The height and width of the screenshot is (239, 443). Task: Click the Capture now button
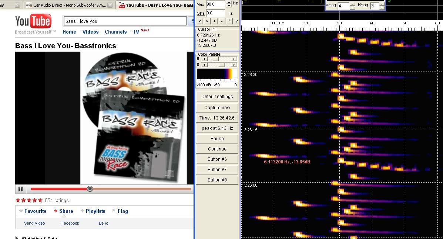pyautogui.click(x=217, y=108)
